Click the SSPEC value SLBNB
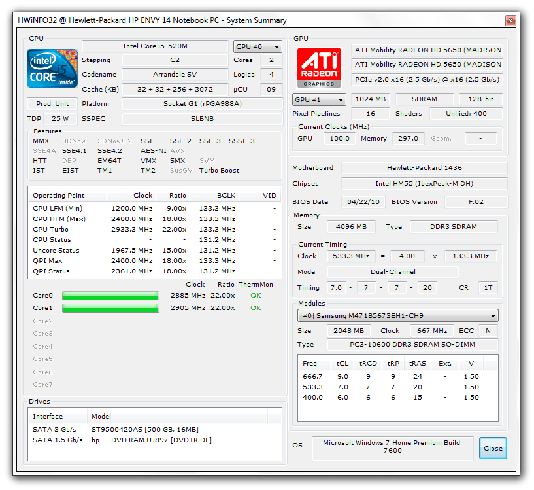Screen dimensions: 534x490 (x=203, y=118)
